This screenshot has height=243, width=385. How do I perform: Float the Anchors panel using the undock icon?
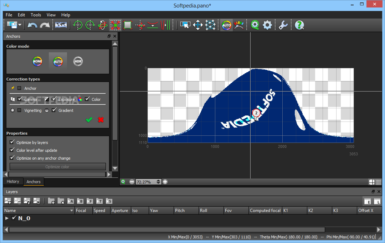pos(109,36)
